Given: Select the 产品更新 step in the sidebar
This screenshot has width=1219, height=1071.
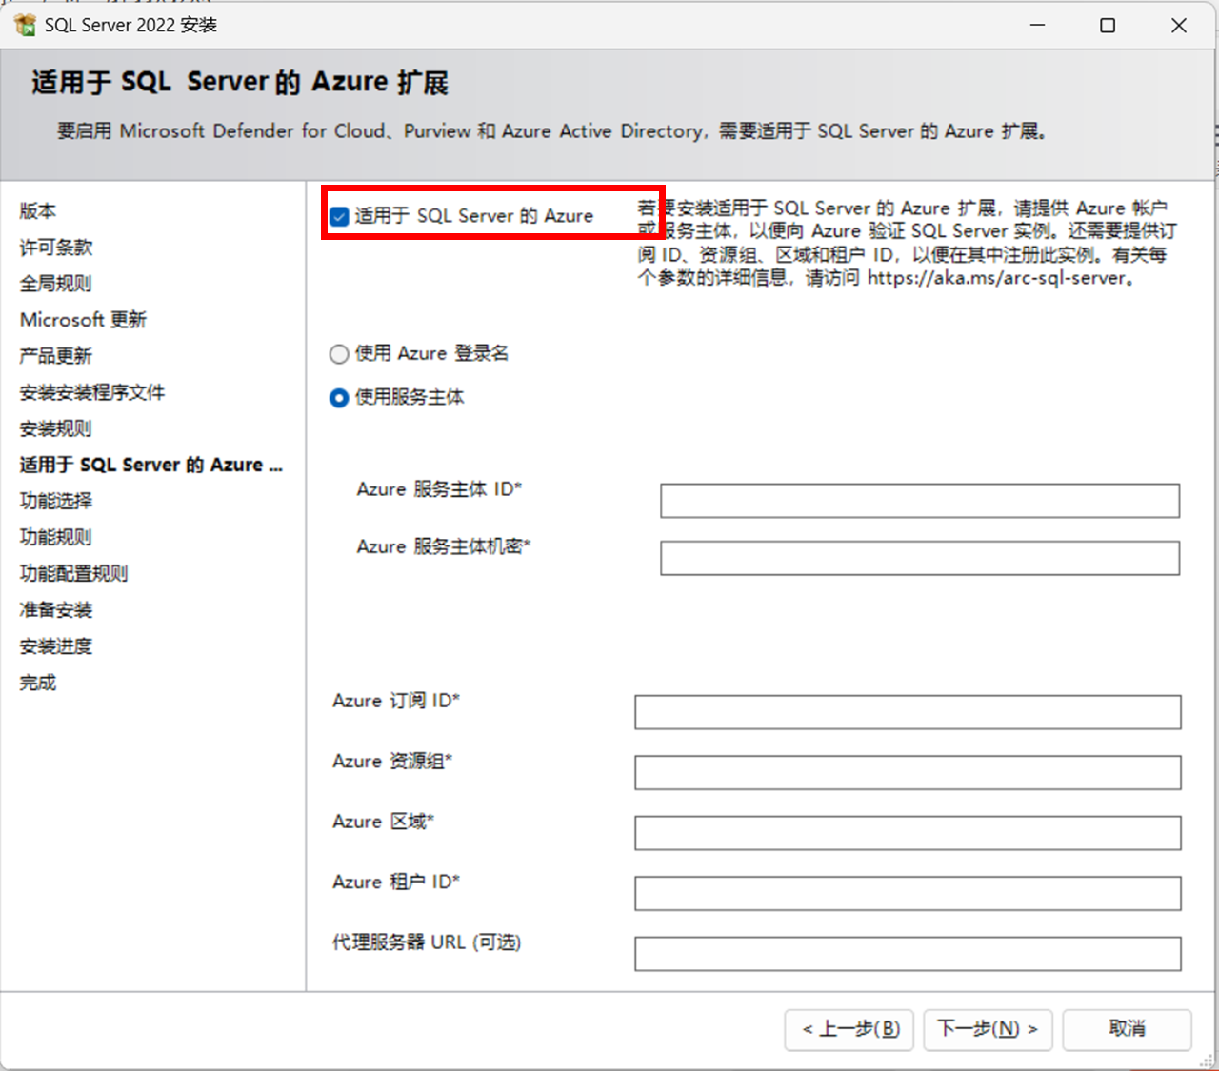Looking at the screenshot, I should pos(56,356).
